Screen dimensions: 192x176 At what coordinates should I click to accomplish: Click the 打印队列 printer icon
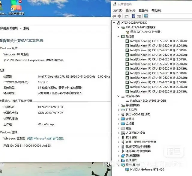coord(123,110)
